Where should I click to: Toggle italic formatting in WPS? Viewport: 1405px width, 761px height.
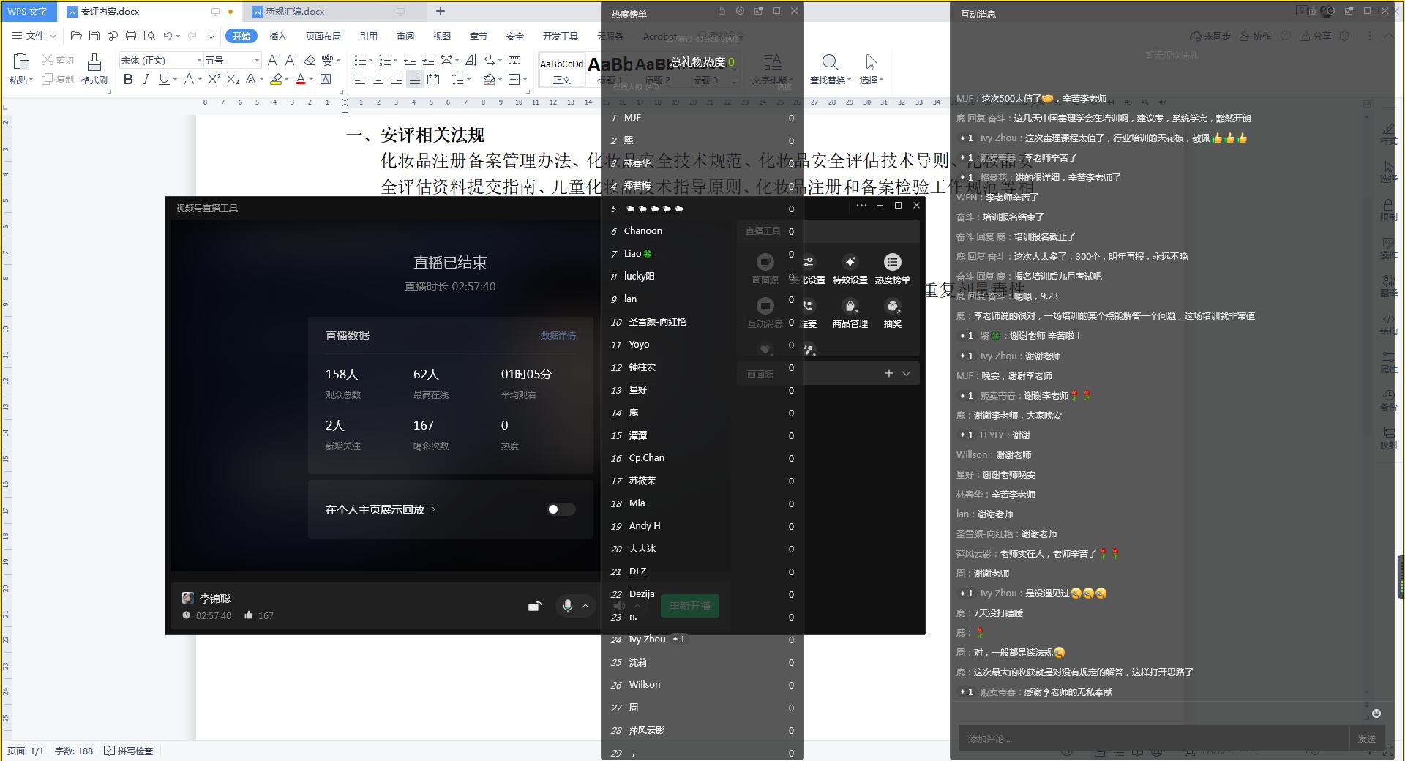(146, 79)
